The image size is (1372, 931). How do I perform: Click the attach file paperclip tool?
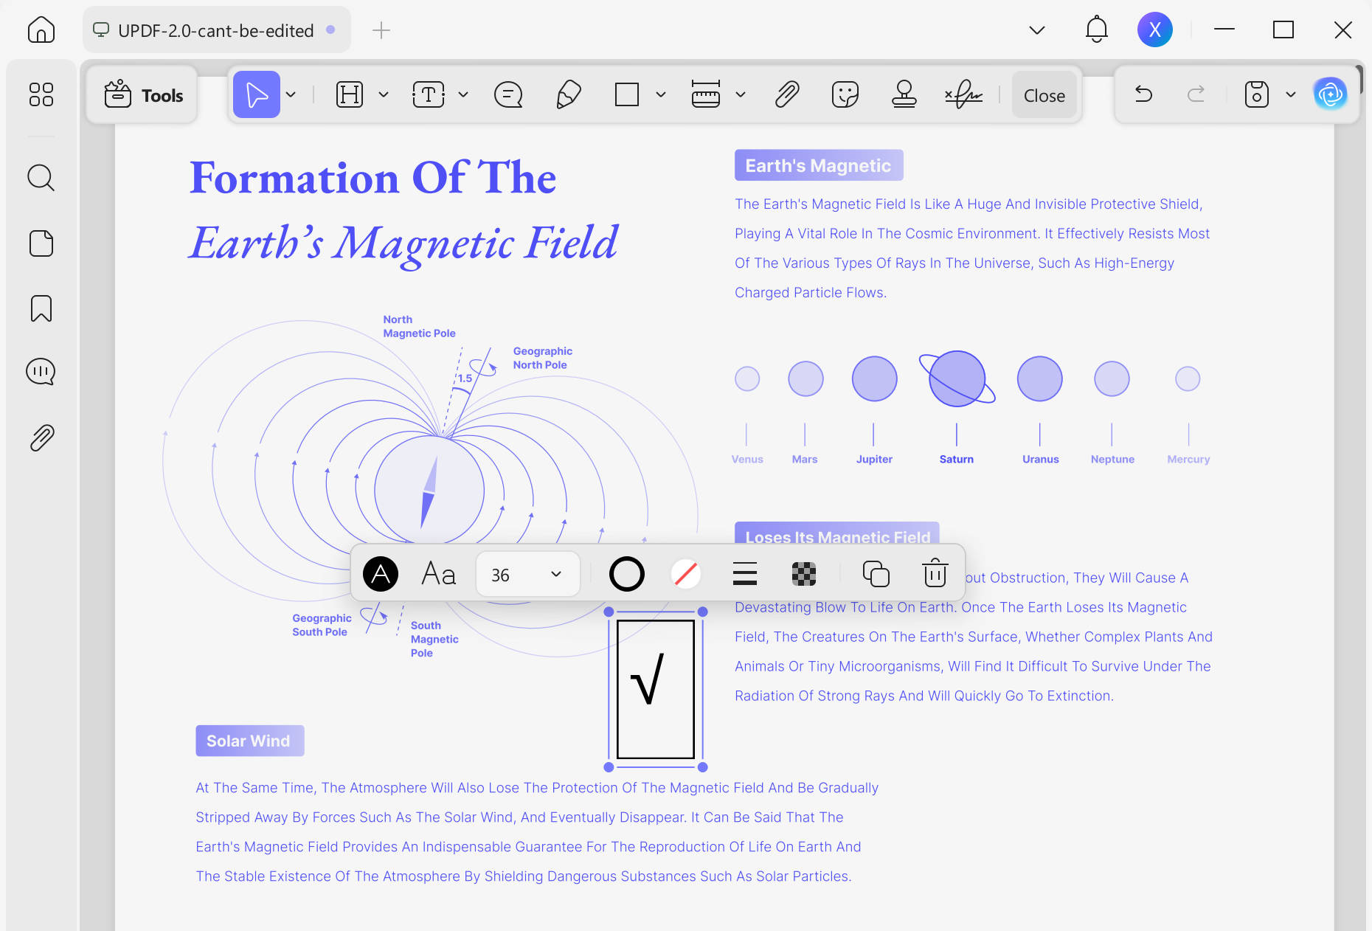pos(787,94)
